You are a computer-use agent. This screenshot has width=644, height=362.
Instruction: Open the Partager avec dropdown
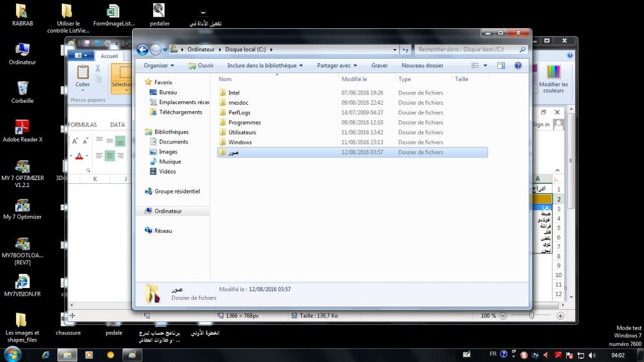[337, 66]
